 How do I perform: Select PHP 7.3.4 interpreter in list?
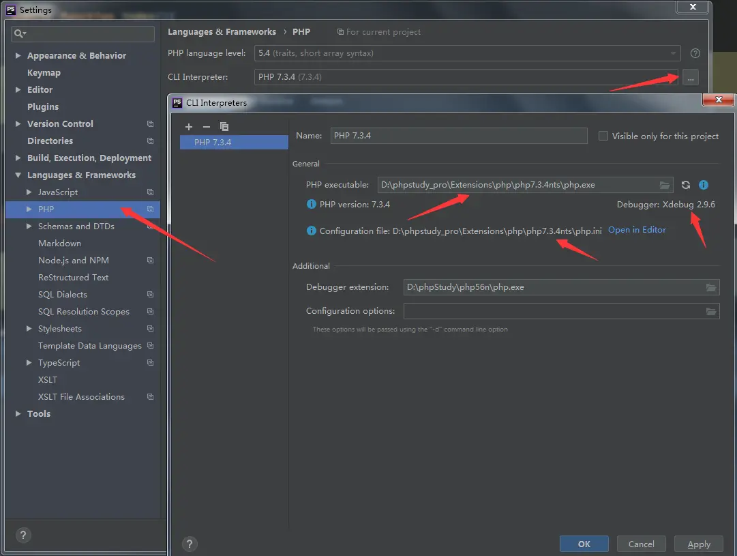[x=234, y=142]
